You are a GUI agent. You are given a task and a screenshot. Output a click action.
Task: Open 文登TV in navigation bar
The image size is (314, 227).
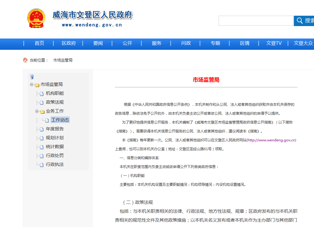coord(274,43)
